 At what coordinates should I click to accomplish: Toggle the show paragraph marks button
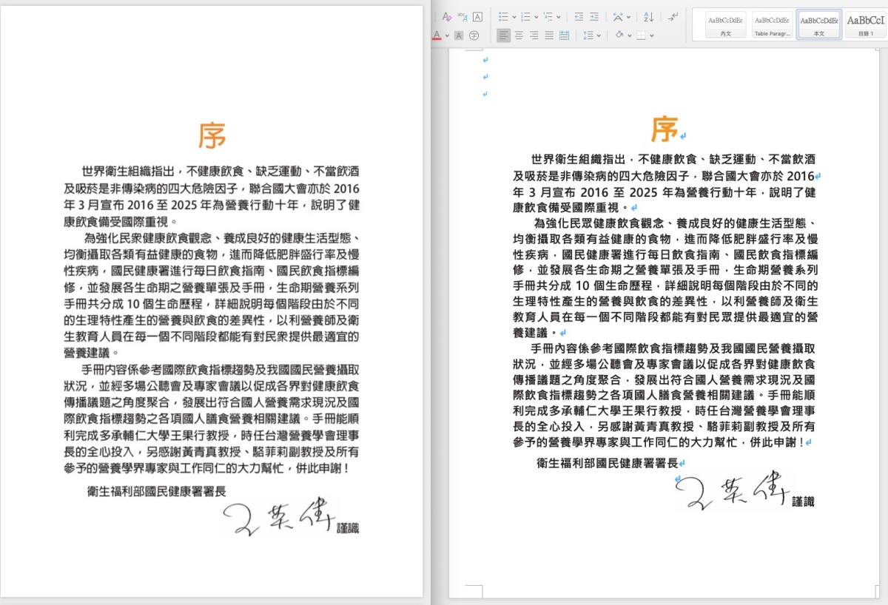673,16
